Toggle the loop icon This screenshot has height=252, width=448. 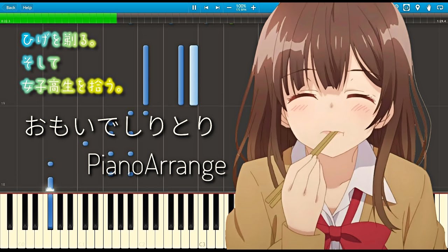pos(440,7)
